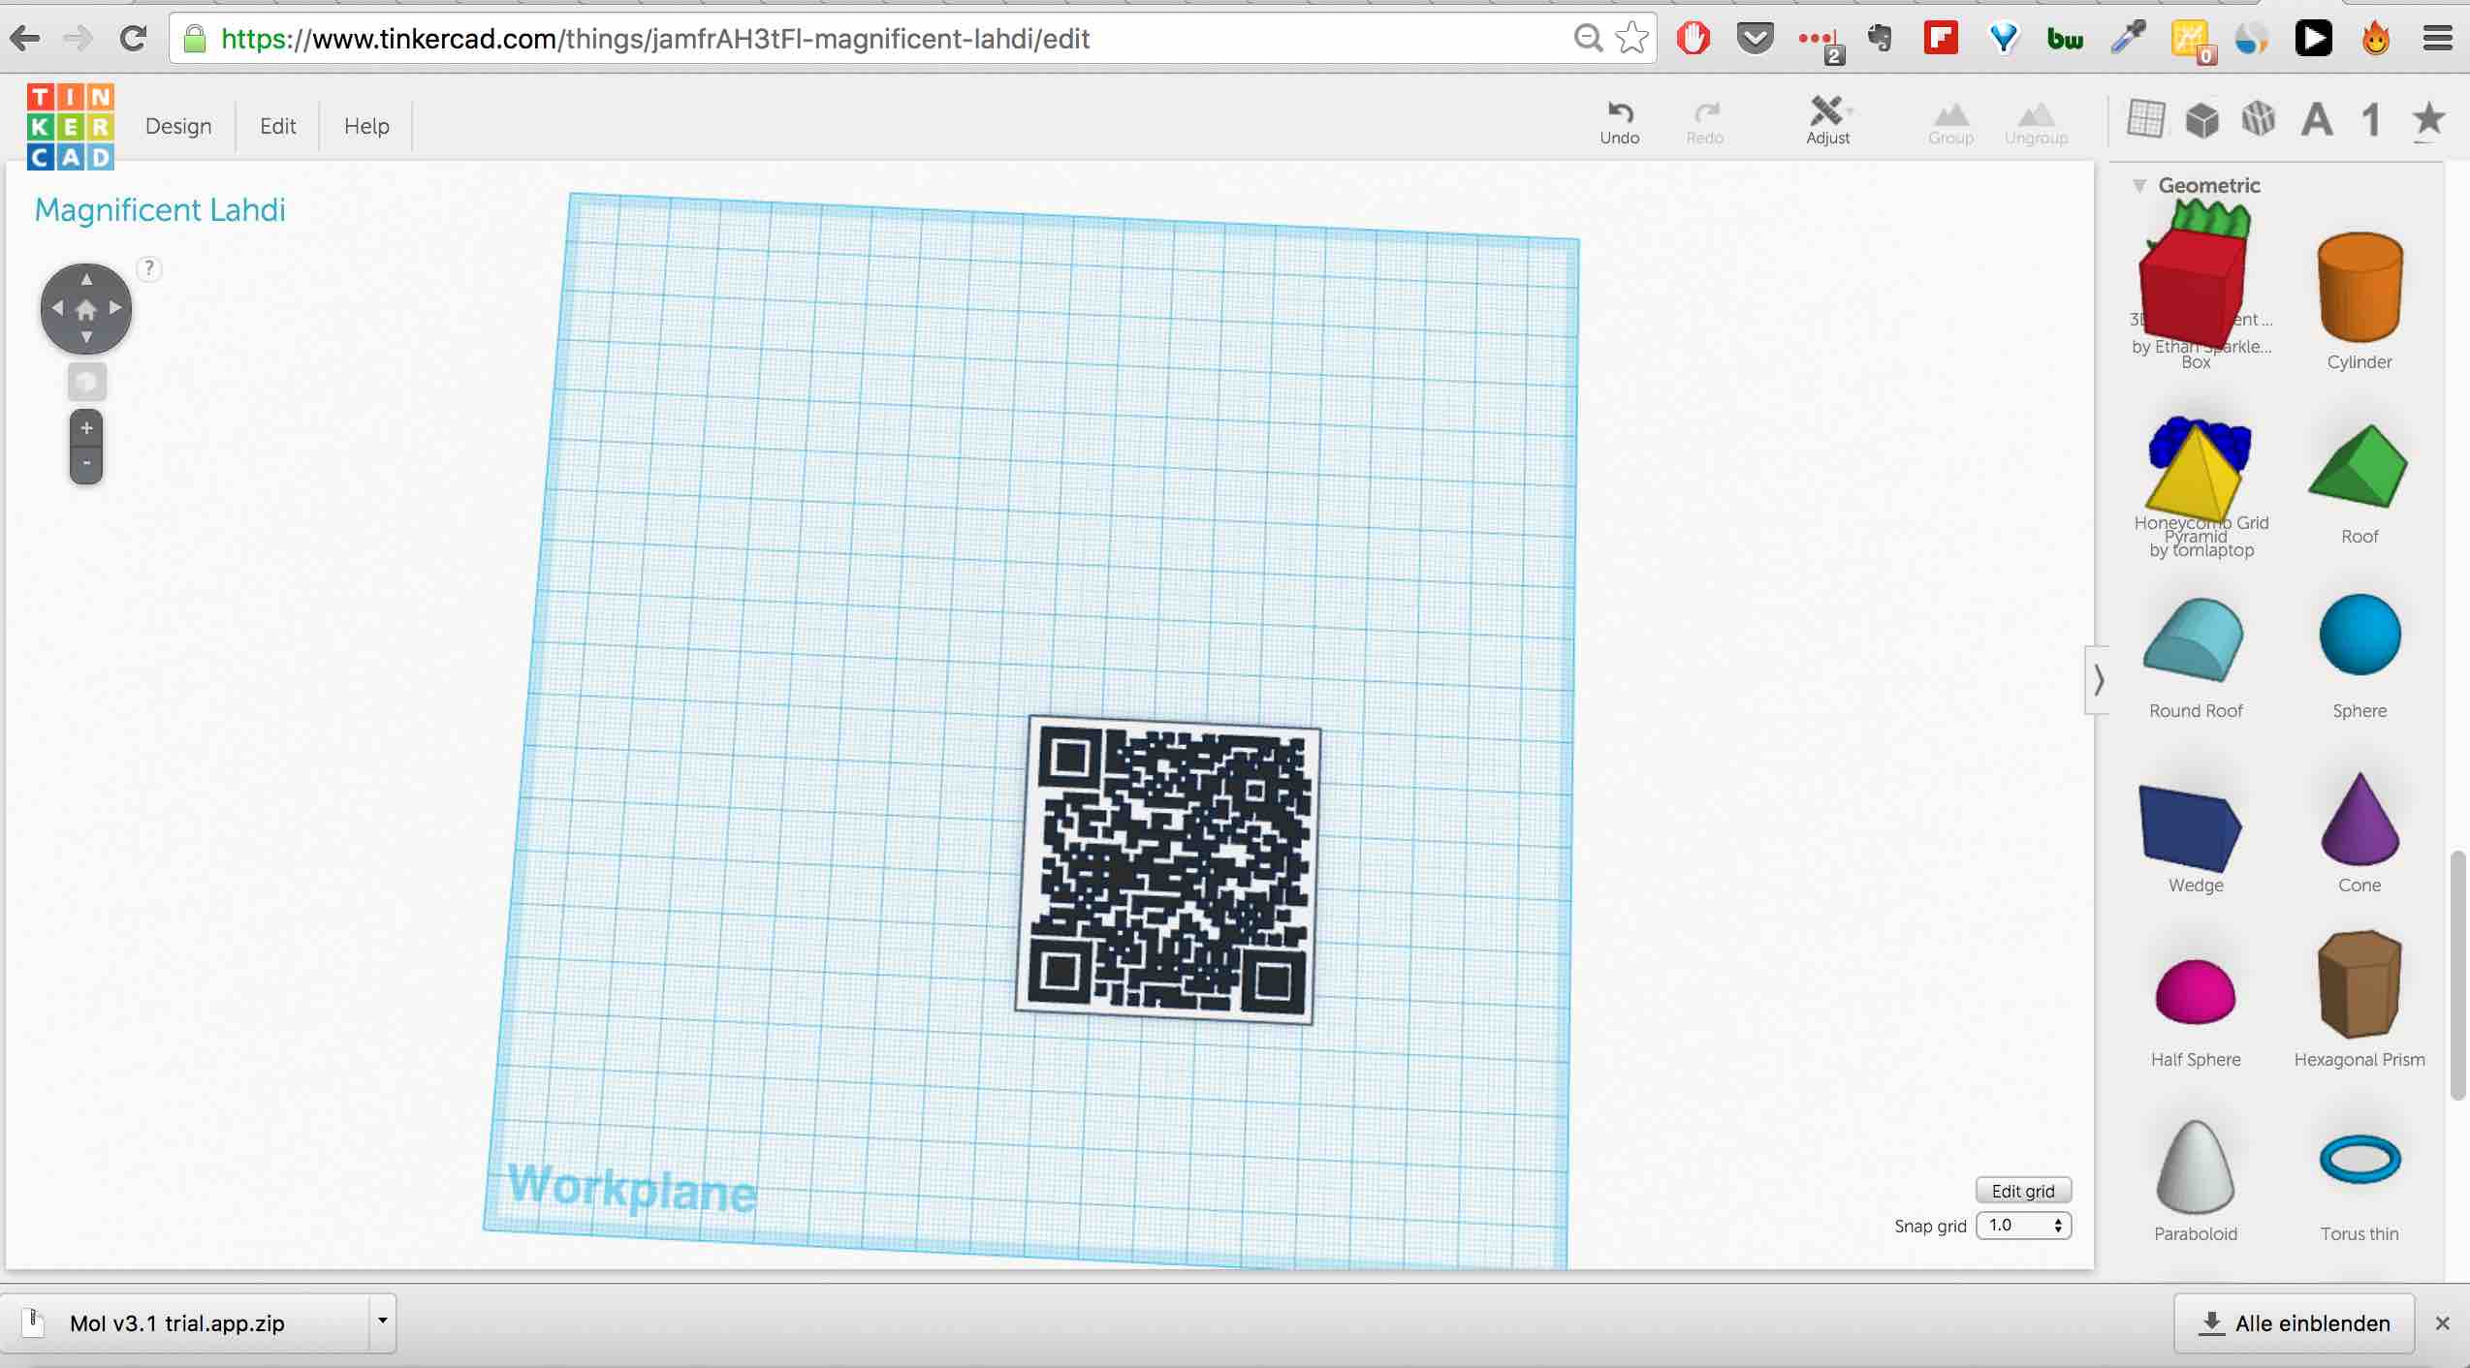The height and width of the screenshot is (1368, 2470).
Task: Select the workplane grid helper icon
Action: point(2145,120)
